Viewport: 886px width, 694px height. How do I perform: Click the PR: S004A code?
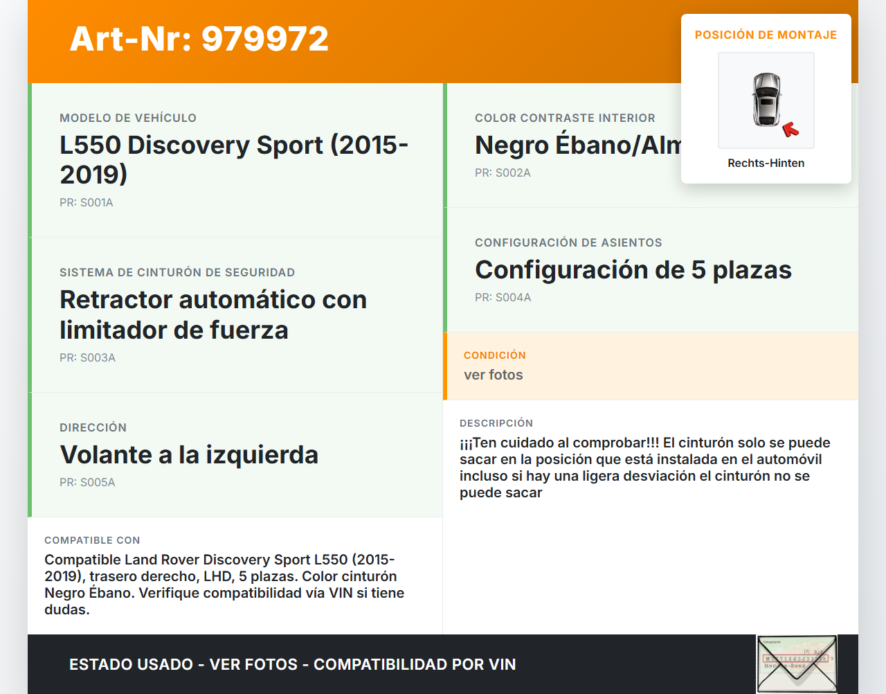[503, 297]
